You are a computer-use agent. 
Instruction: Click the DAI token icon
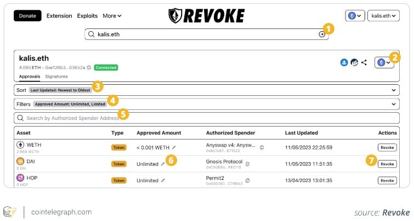pos(20,161)
